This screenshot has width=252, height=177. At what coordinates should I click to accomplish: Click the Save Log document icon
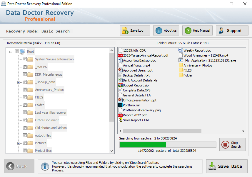click(125, 30)
